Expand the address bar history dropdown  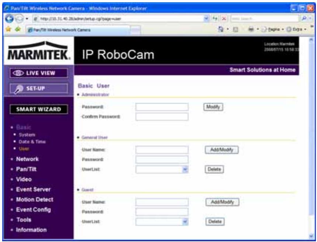206,19
